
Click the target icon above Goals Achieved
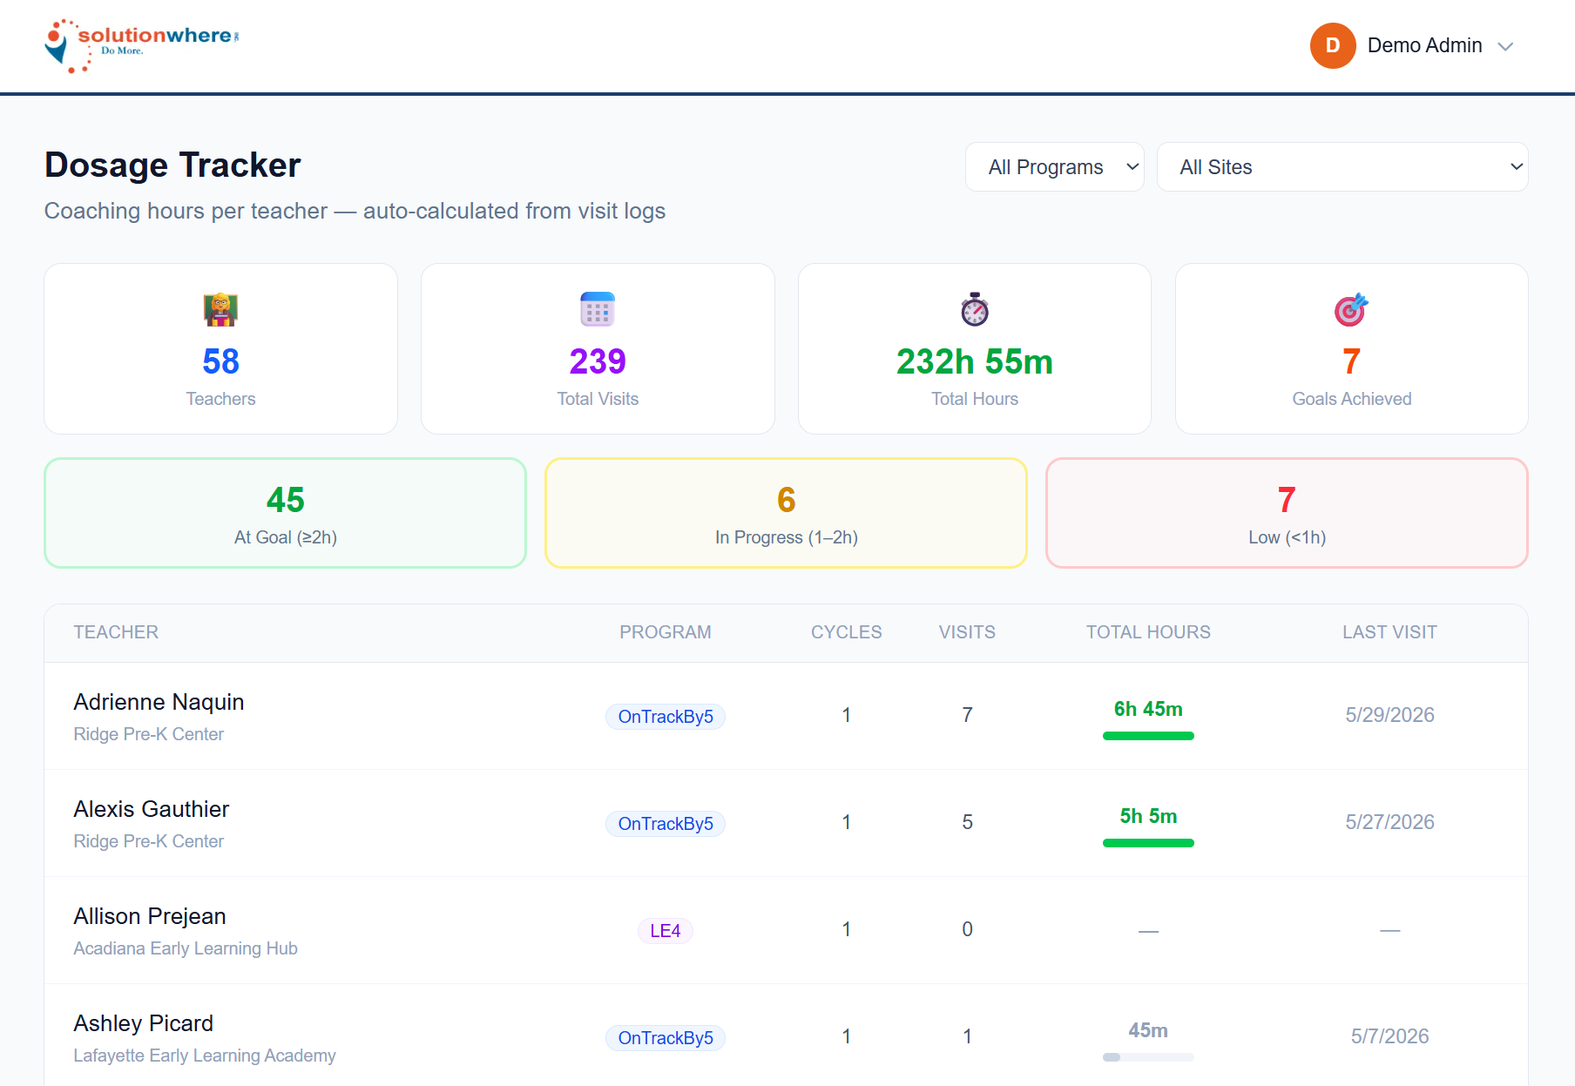tap(1351, 309)
